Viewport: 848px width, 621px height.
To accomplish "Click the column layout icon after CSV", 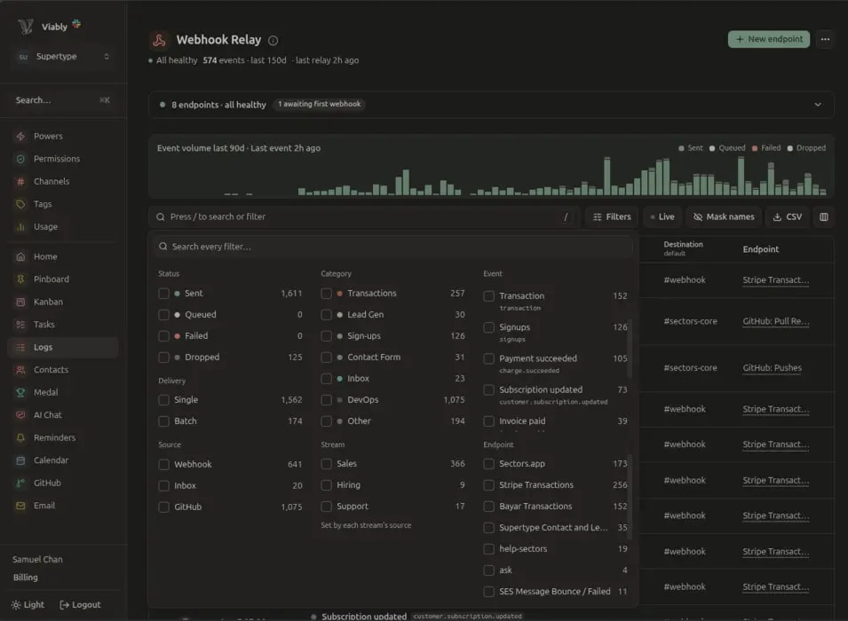I will tap(824, 216).
